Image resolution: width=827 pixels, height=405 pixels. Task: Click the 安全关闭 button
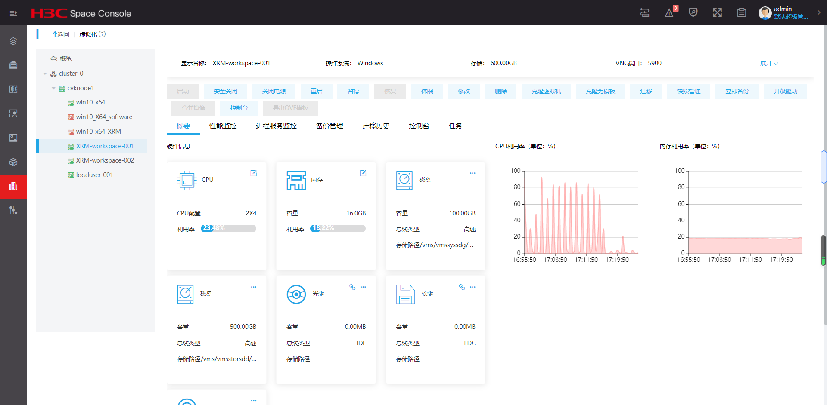225,92
